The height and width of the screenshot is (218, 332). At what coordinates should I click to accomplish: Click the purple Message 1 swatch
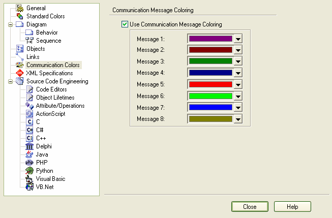(210, 39)
